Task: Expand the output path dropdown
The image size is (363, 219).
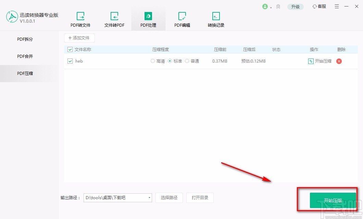Action: pos(149,198)
